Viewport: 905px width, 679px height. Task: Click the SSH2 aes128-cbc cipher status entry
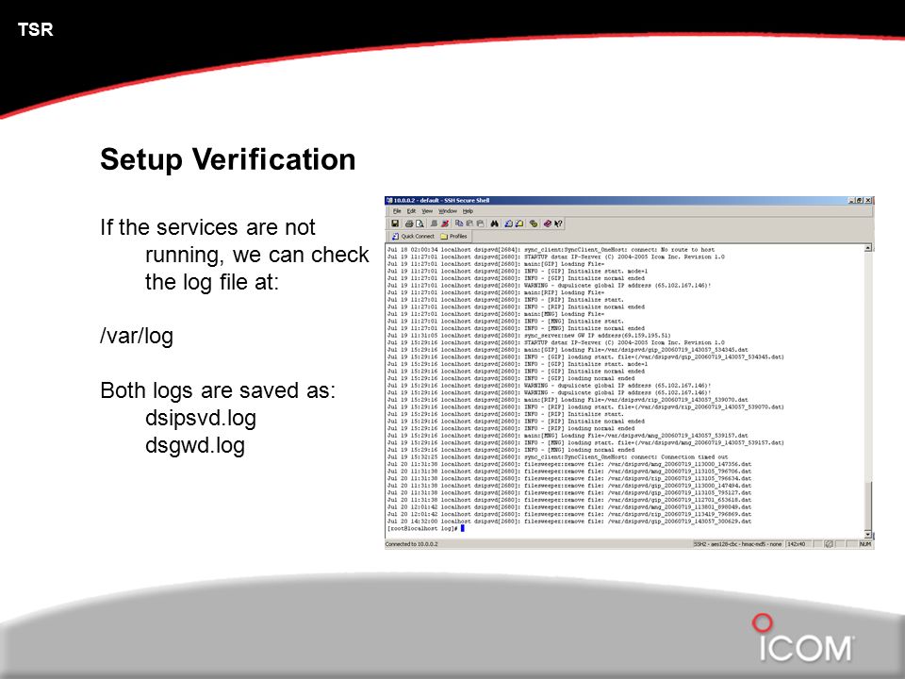737,544
